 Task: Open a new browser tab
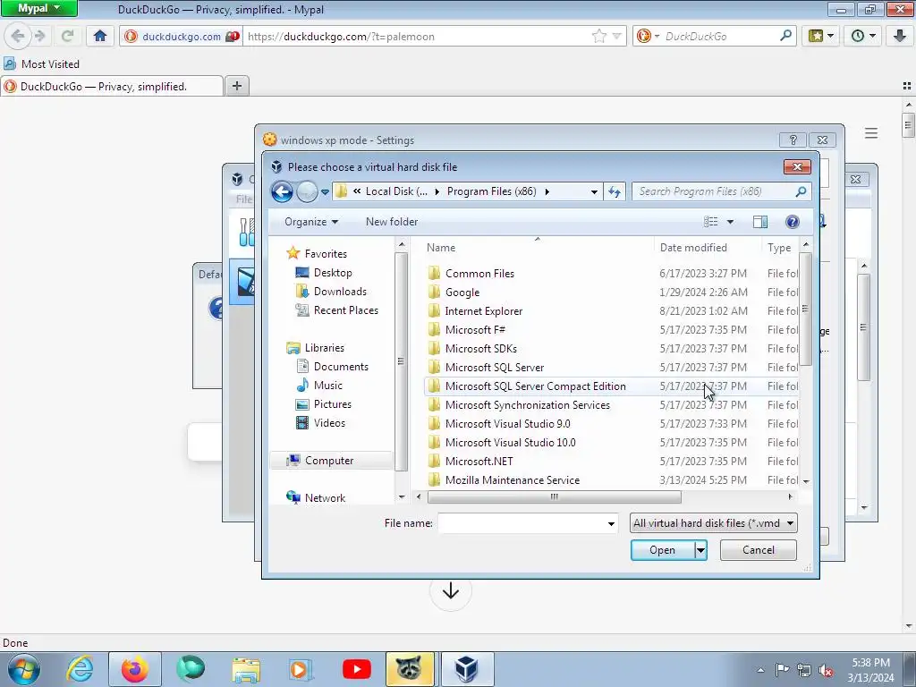coord(236,86)
